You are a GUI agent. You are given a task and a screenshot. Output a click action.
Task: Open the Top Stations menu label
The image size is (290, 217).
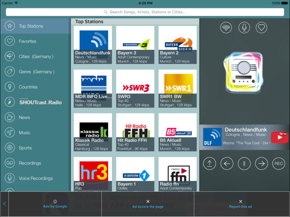pos(31,26)
